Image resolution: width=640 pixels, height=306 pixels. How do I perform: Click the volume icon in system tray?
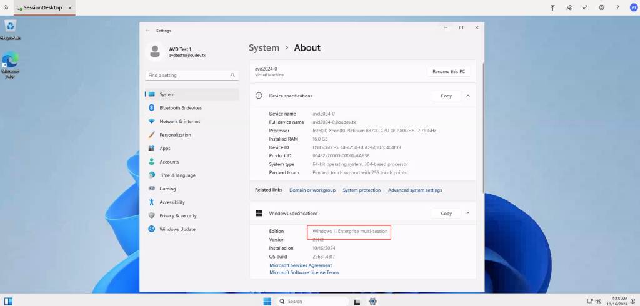coord(597,301)
